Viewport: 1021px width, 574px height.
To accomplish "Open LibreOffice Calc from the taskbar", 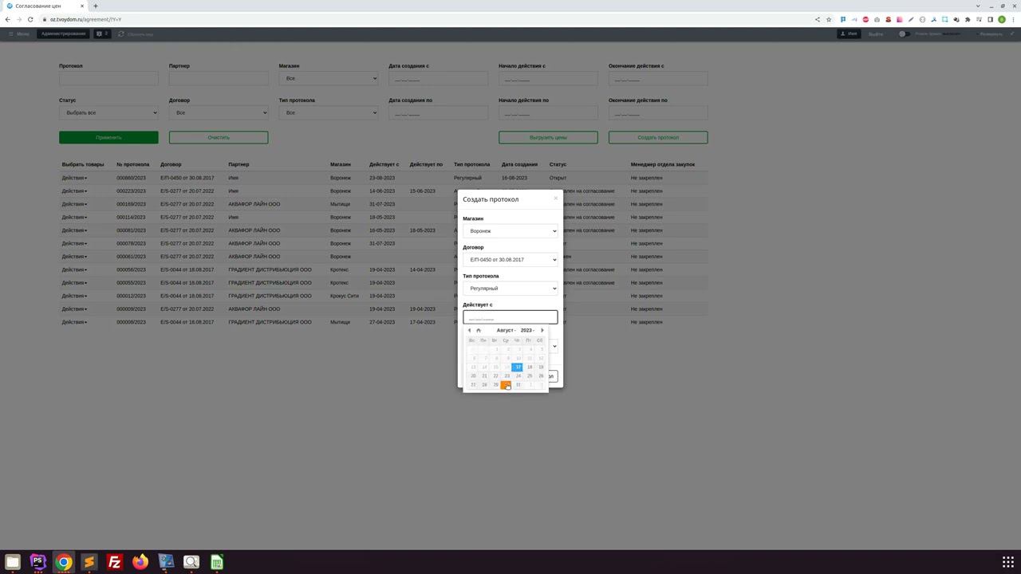I will click(217, 562).
